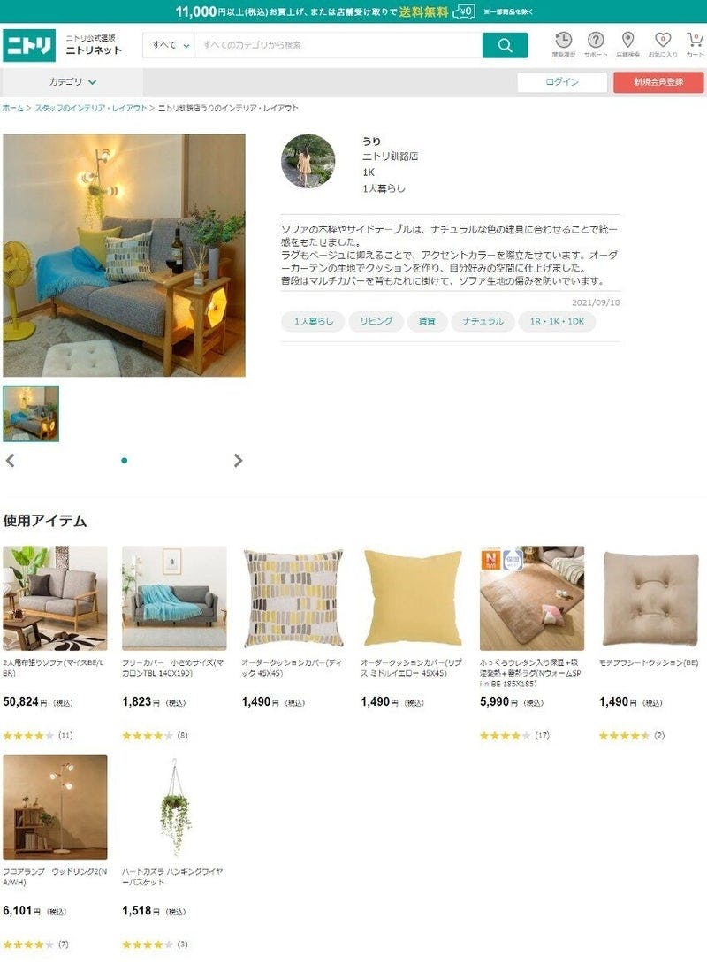Show next photo with right arrow

[239, 461]
